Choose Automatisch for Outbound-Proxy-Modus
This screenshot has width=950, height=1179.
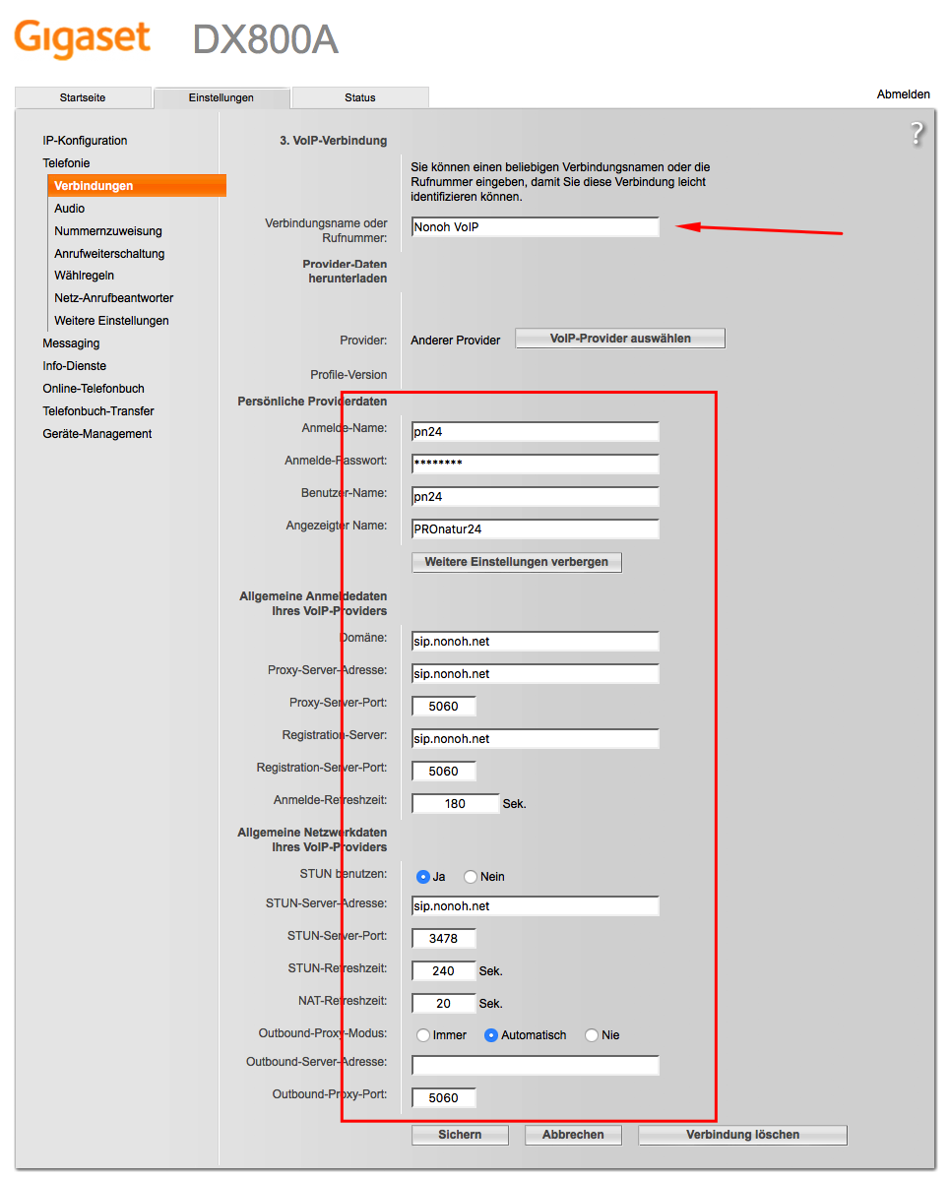[x=491, y=1035]
